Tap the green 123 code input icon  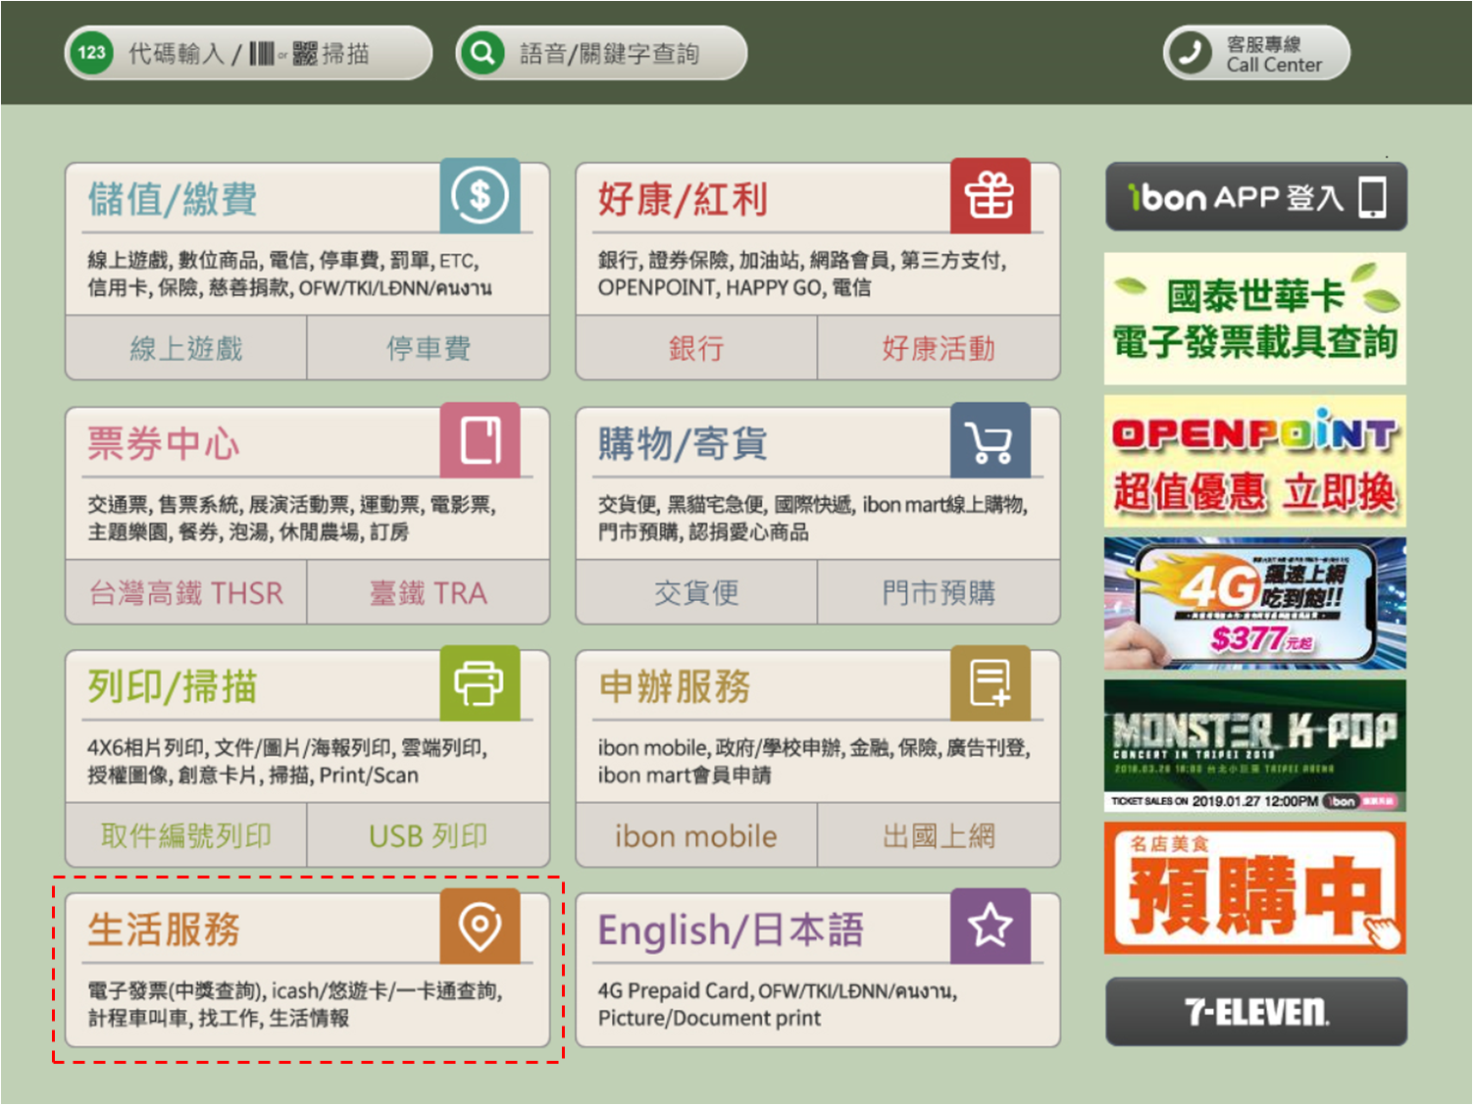point(91,53)
